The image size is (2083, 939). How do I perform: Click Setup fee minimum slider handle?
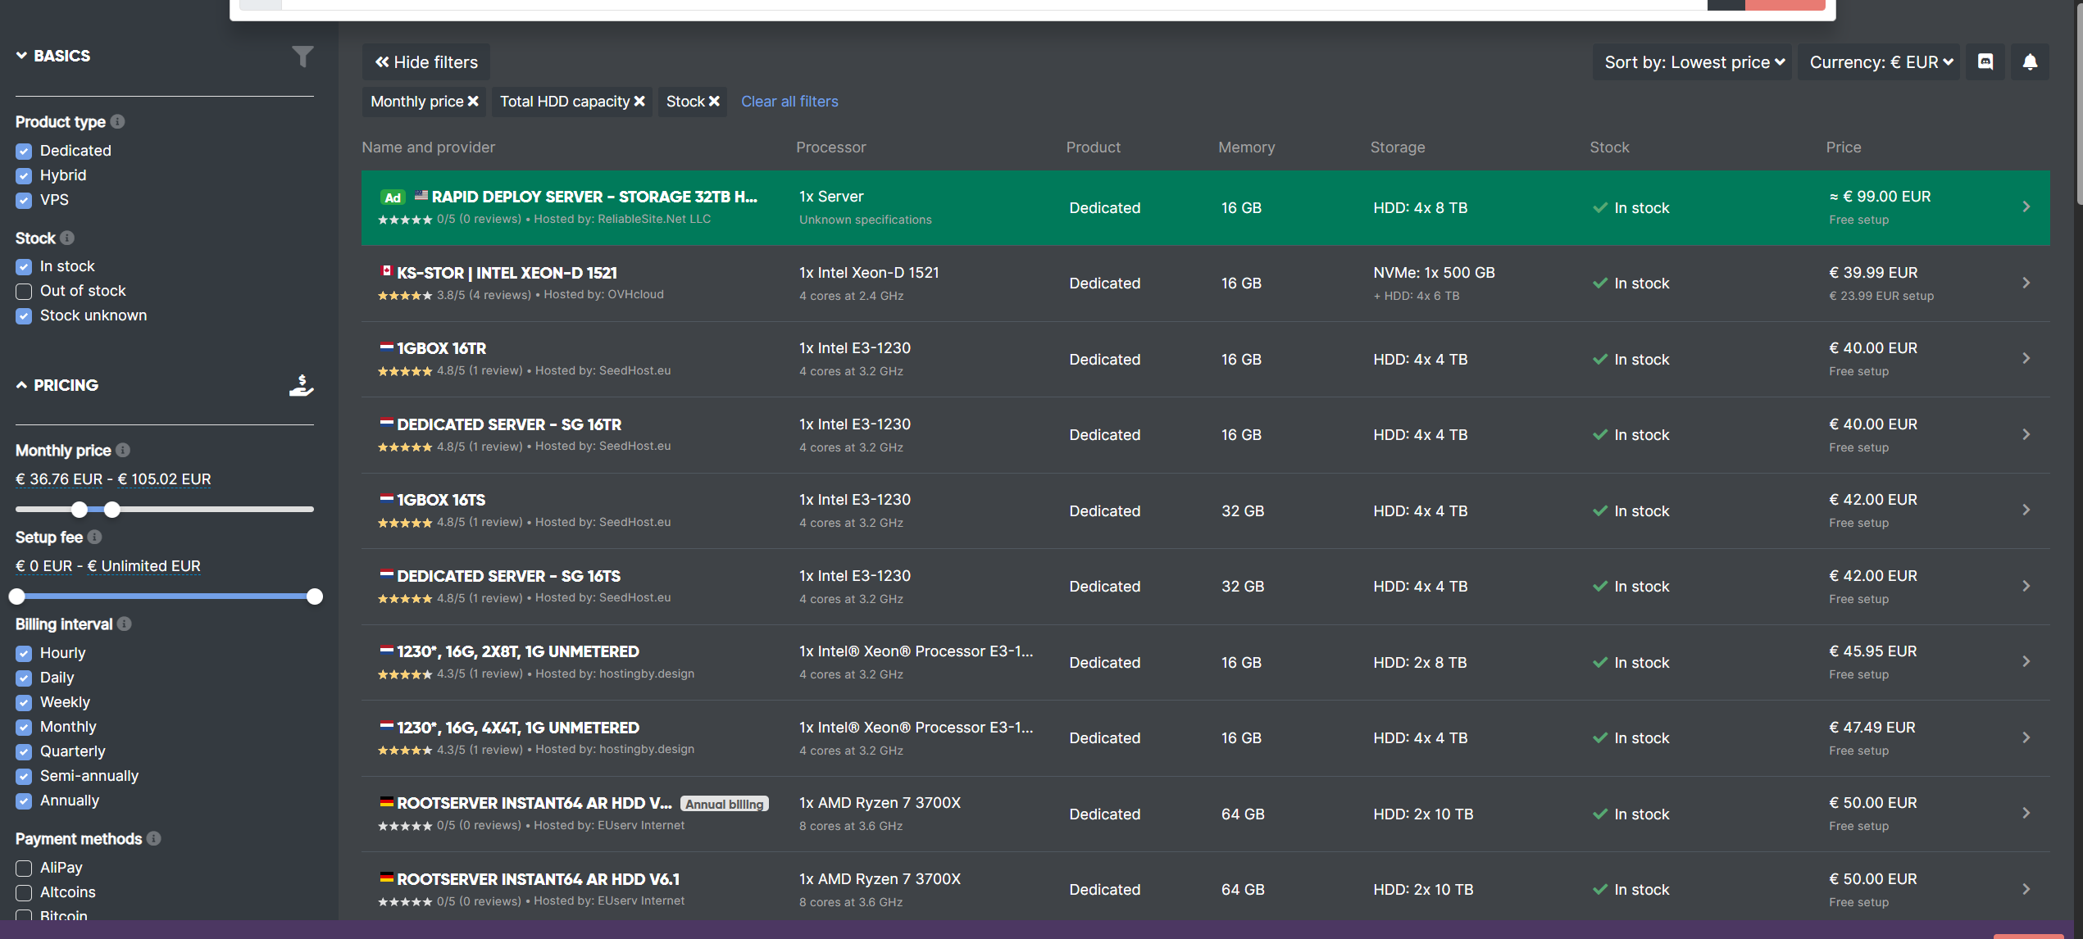click(x=17, y=597)
